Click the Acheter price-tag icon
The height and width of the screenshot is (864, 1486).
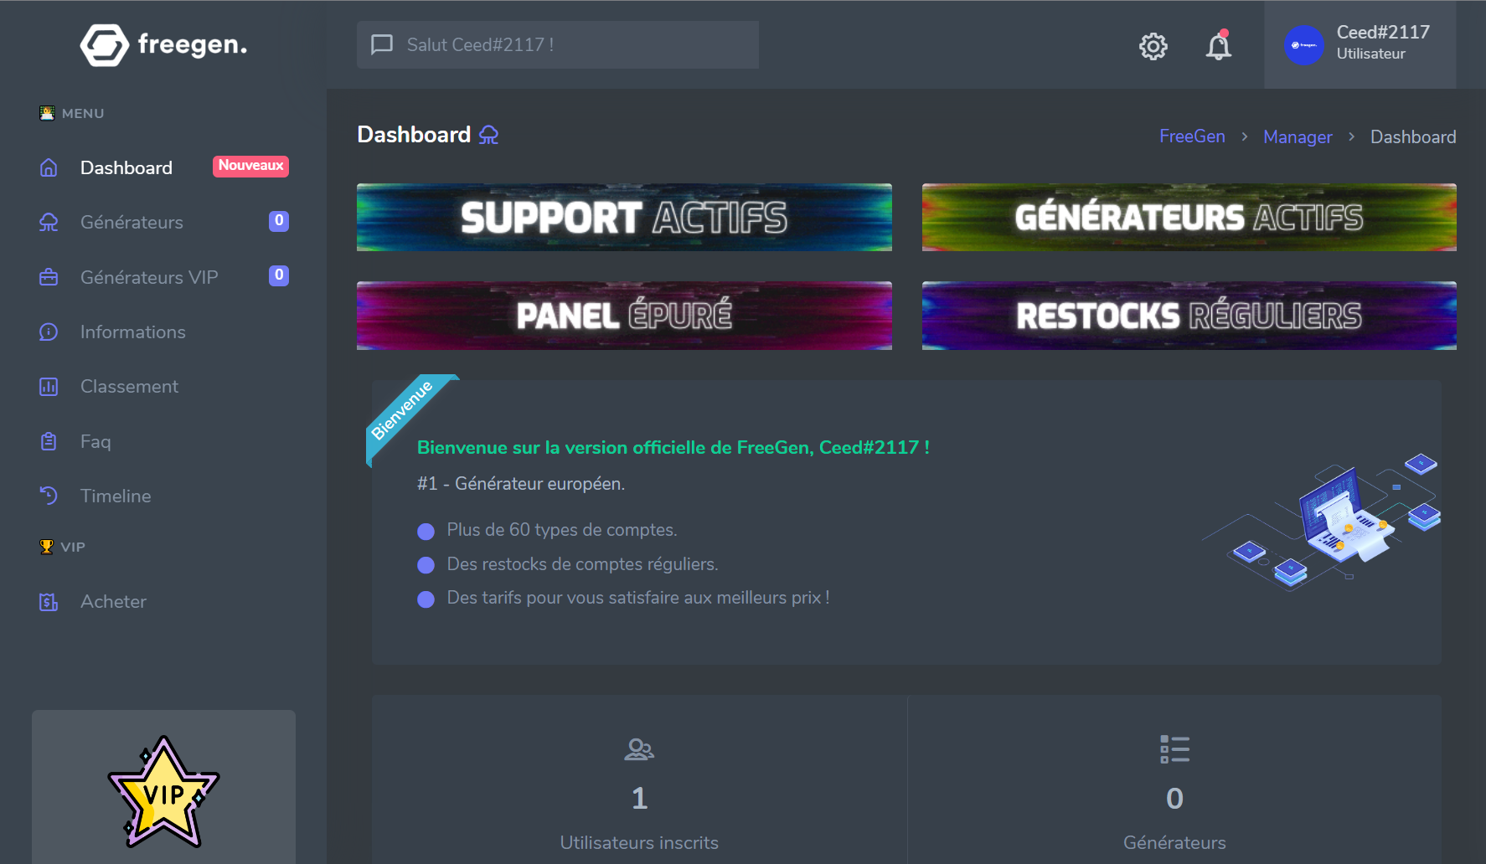(49, 601)
